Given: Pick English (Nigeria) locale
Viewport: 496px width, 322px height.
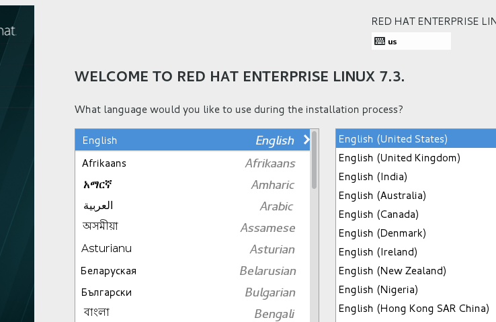Looking at the screenshot, I should [415, 290].
